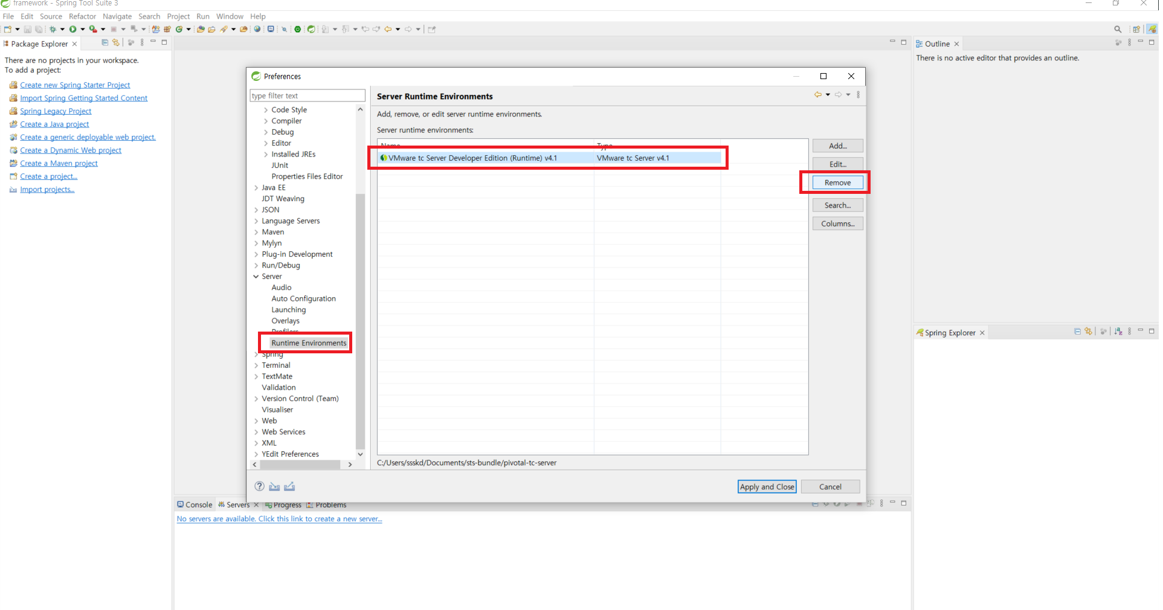The width and height of the screenshot is (1163, 610).
Task: Click the Columns... button
Action: (837, 223)
